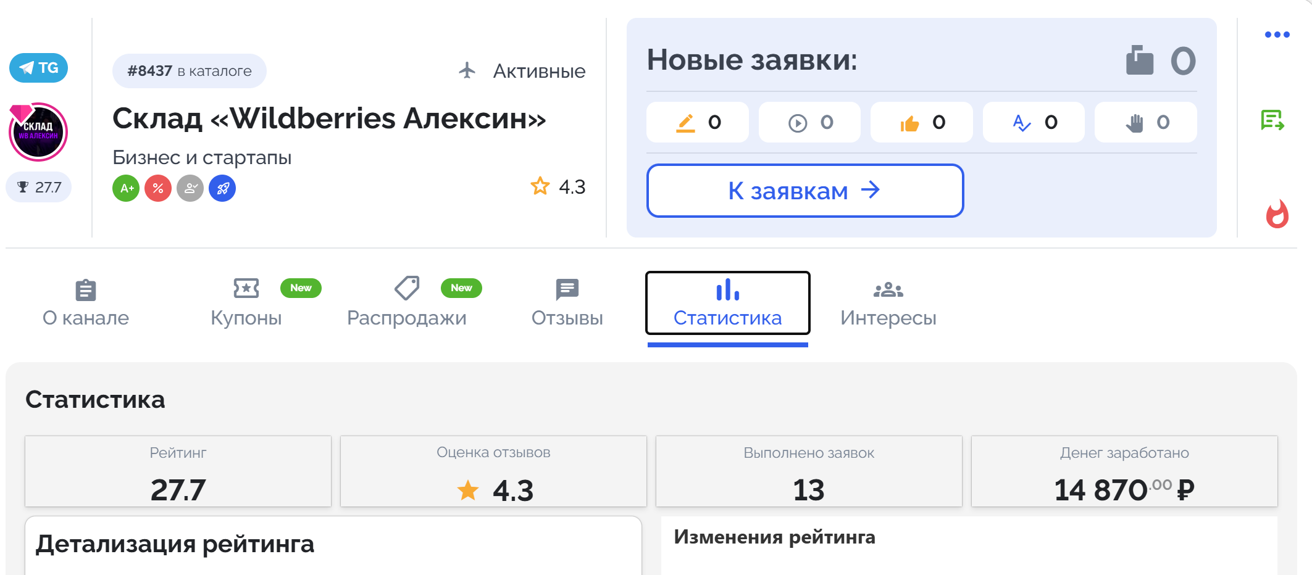
Task: Select the pencil draft requests counter
Action: (x=698, y=122)
